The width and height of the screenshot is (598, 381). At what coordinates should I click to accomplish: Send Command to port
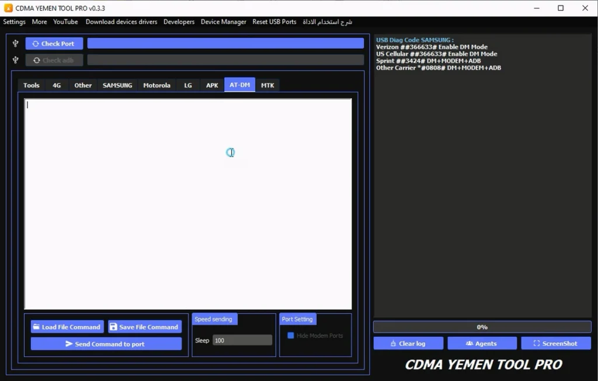click(106, 344)
